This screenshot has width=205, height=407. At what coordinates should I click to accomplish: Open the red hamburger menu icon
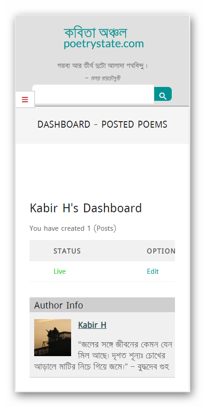tap(25, 99)
